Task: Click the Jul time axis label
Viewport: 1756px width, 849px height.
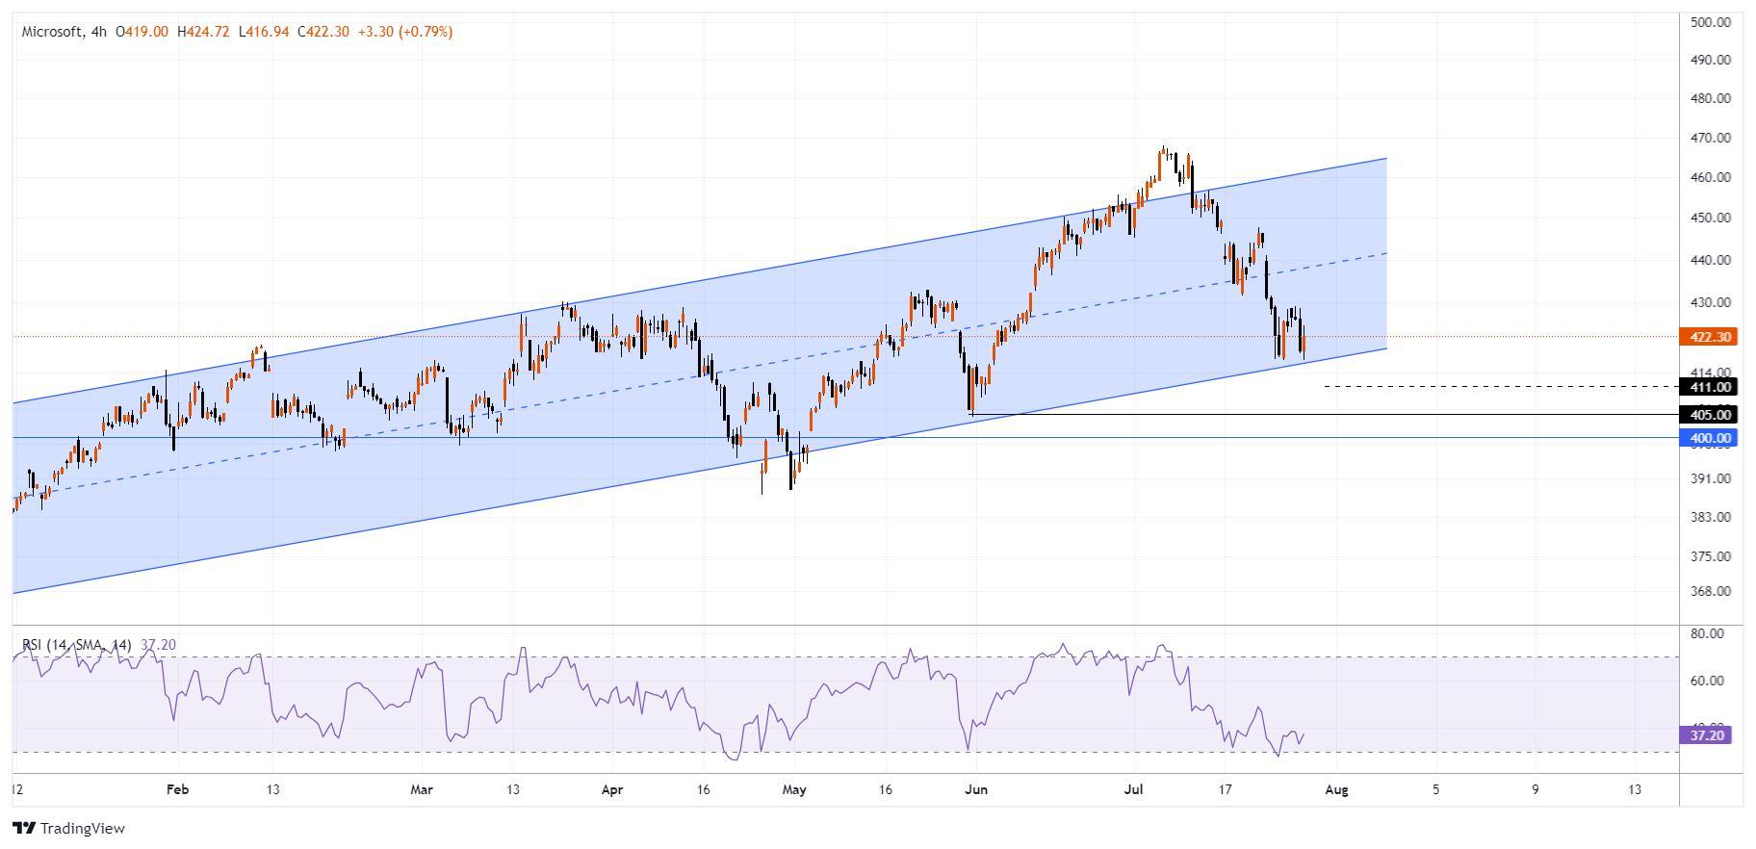Action: click(x=1134, y=789)
